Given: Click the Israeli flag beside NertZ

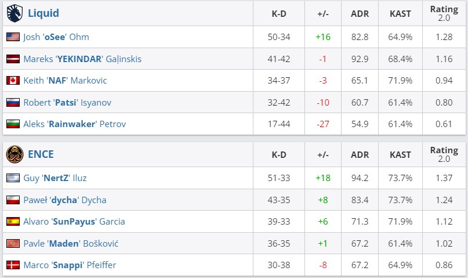Looking at the screenshot, I should tap(13, 178).
